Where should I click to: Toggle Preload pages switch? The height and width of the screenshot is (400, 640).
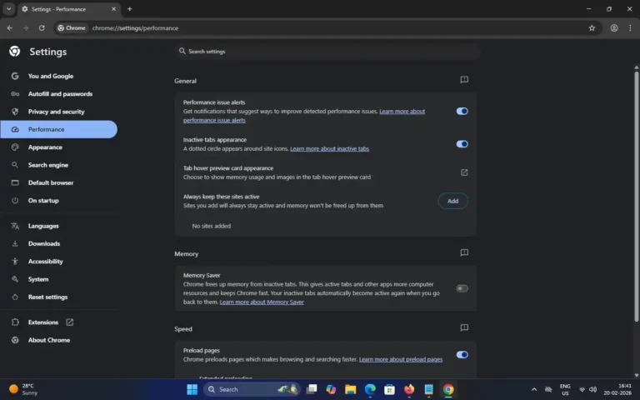pyautogui.click(x=462, y=355)
